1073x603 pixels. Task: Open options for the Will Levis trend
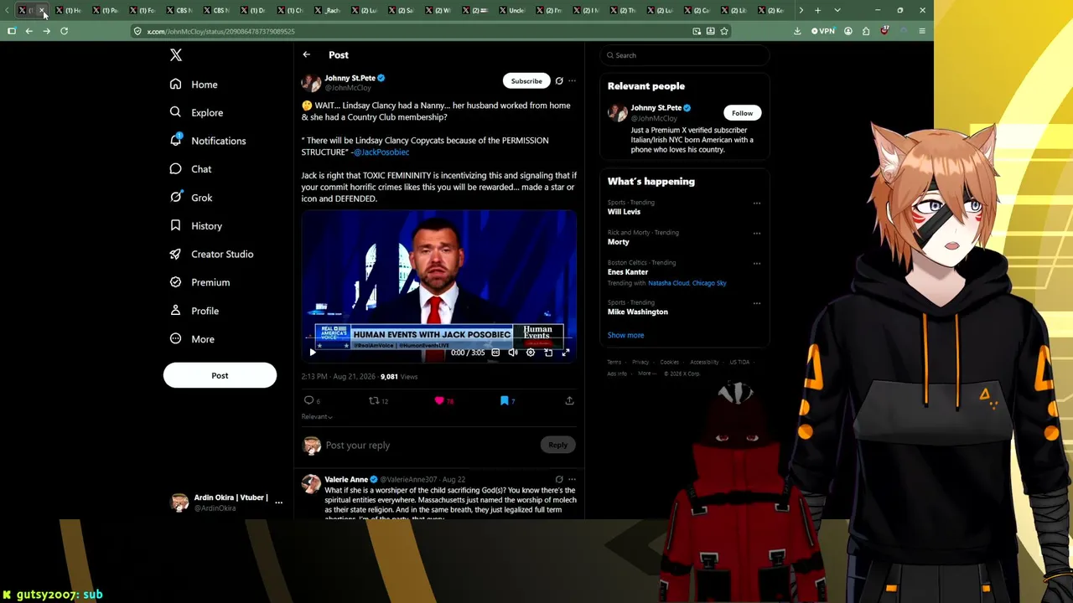[x=757, y=204]
